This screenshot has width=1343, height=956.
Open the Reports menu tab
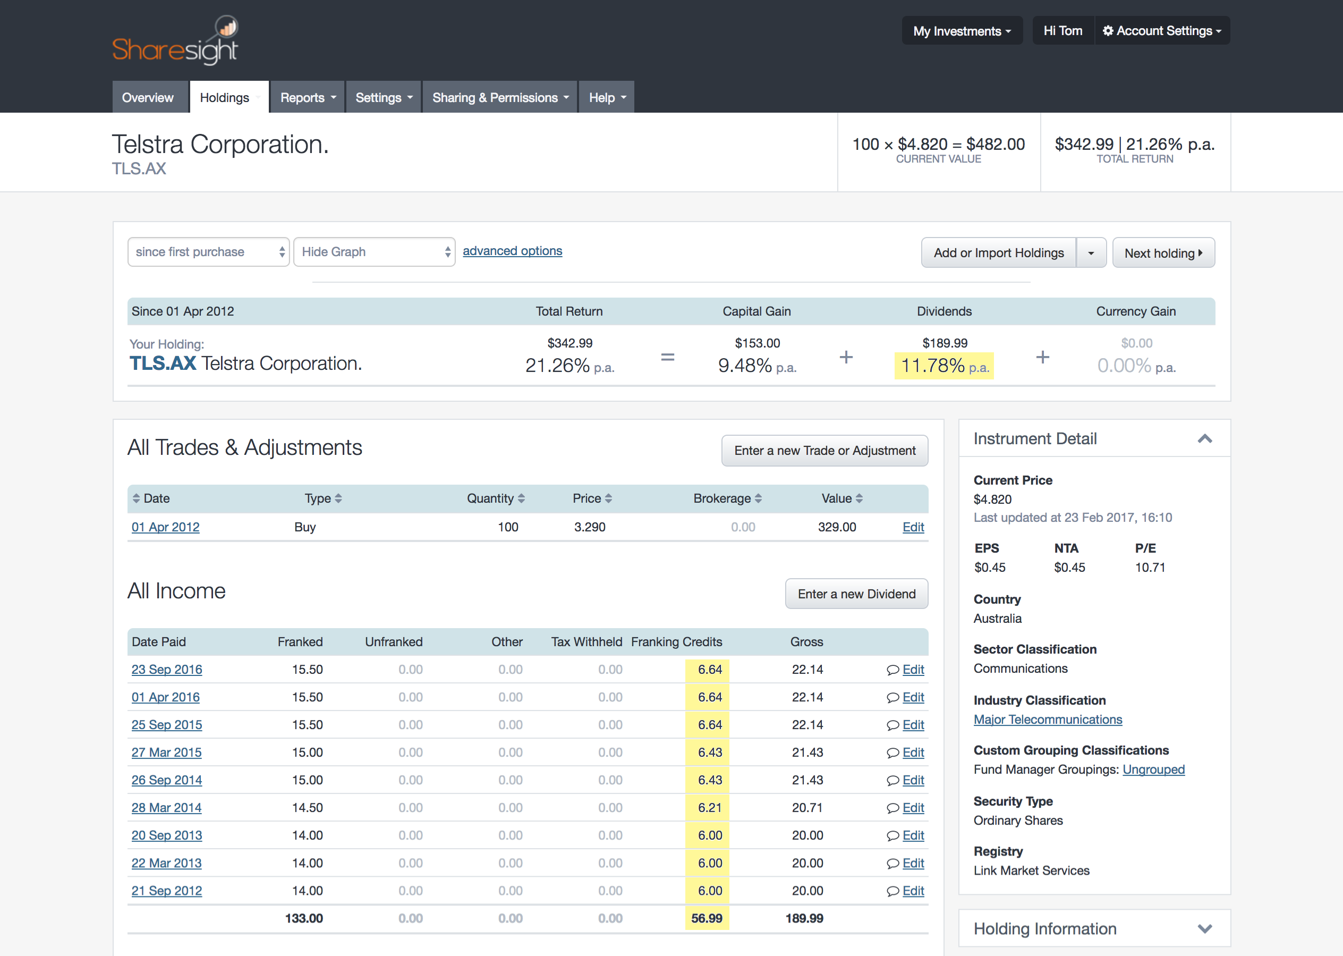click(x=308, y=97)
